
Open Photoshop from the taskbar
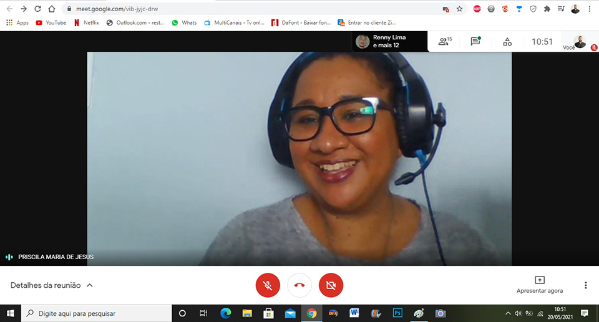point(397,313)
